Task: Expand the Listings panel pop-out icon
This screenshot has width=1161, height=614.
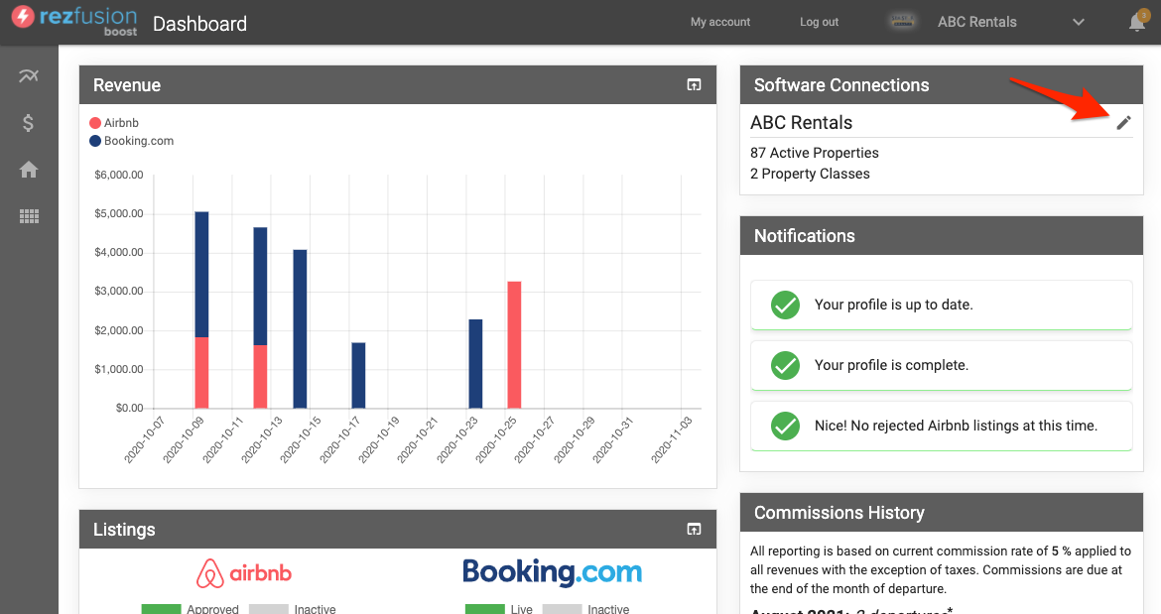Action: pos(694,529)
